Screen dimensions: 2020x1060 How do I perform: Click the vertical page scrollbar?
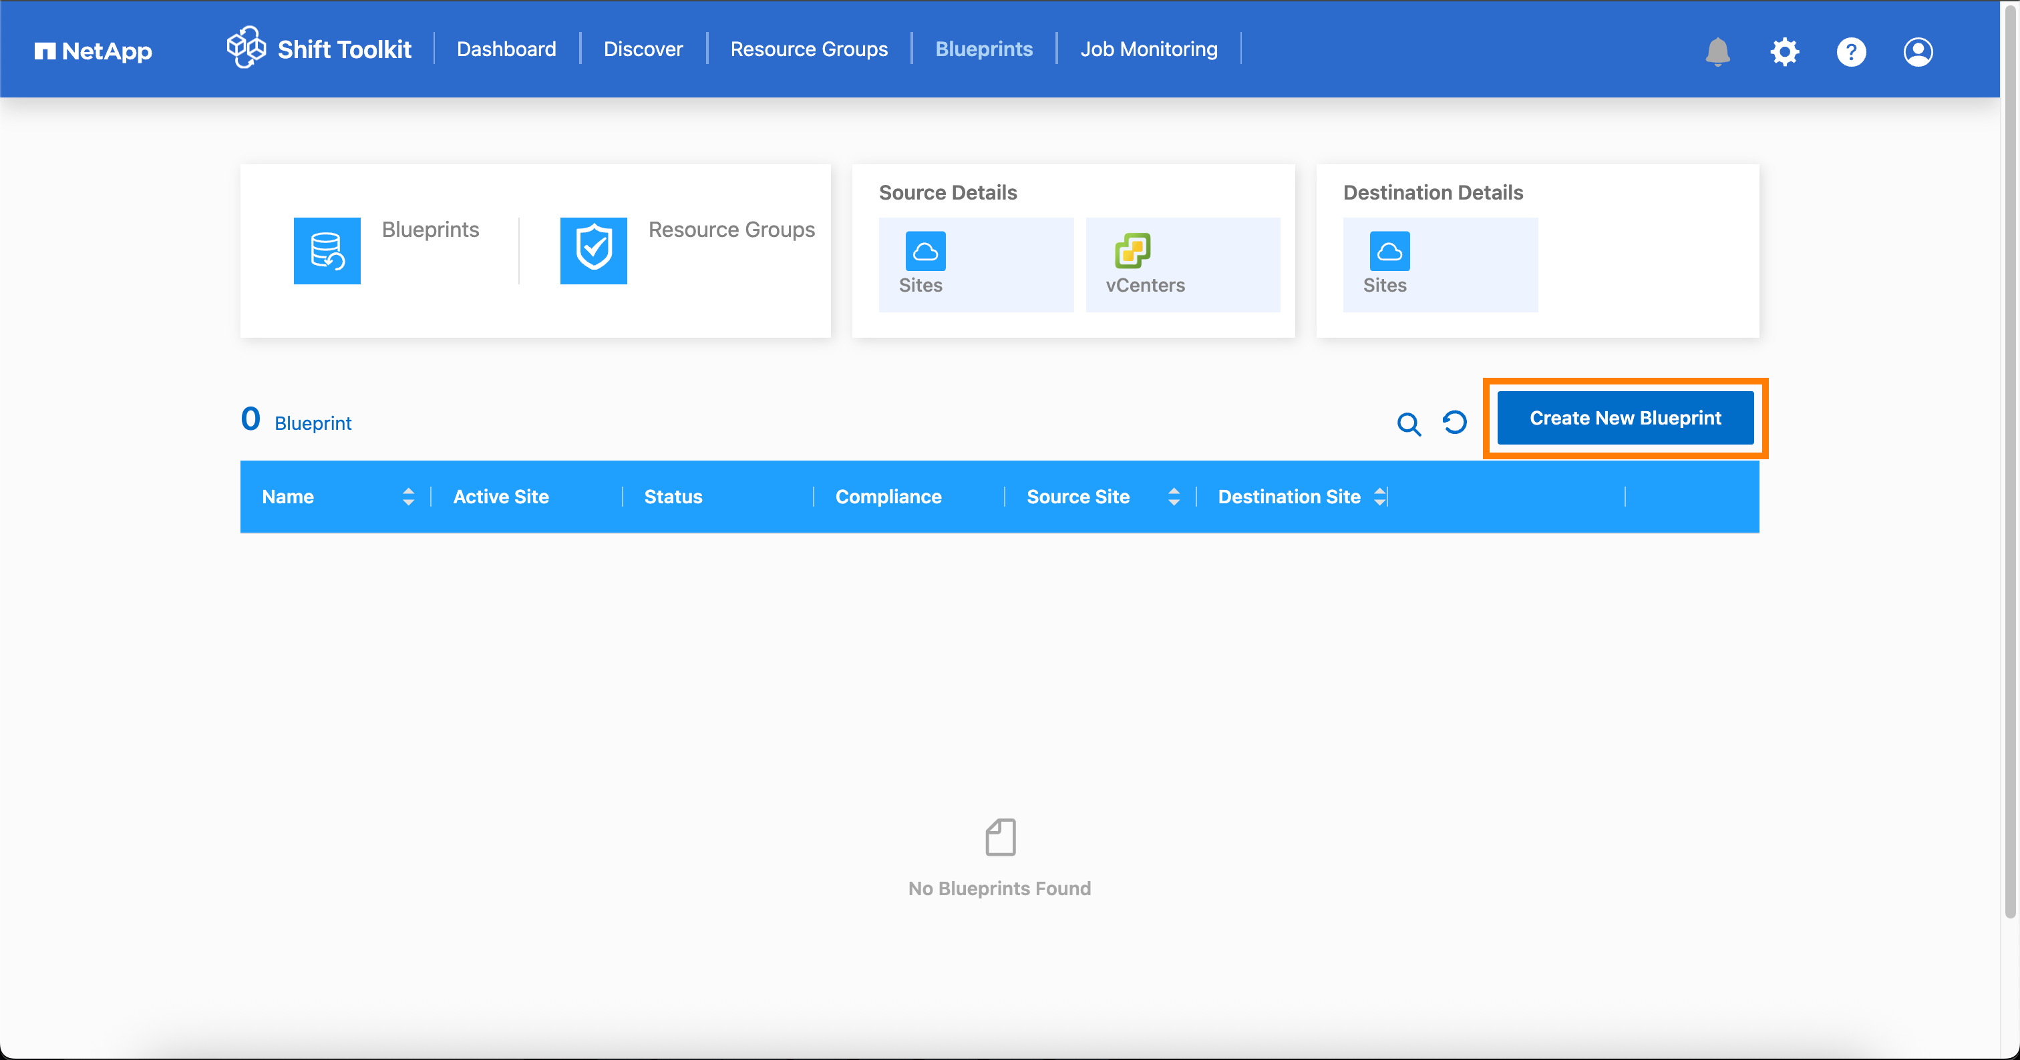point(2010,462)
